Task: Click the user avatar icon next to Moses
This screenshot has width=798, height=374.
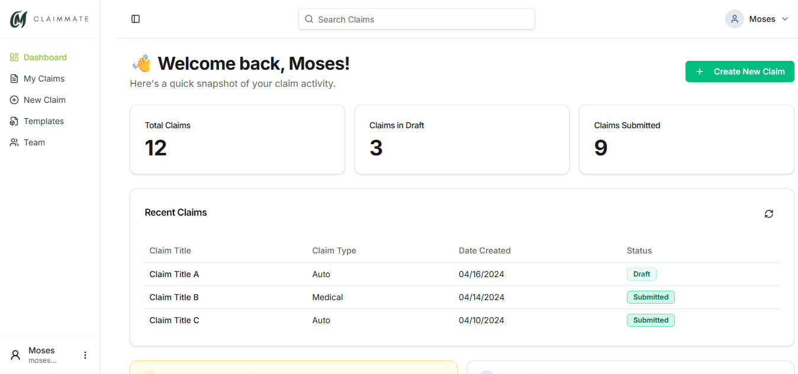Action: point(734,18)
